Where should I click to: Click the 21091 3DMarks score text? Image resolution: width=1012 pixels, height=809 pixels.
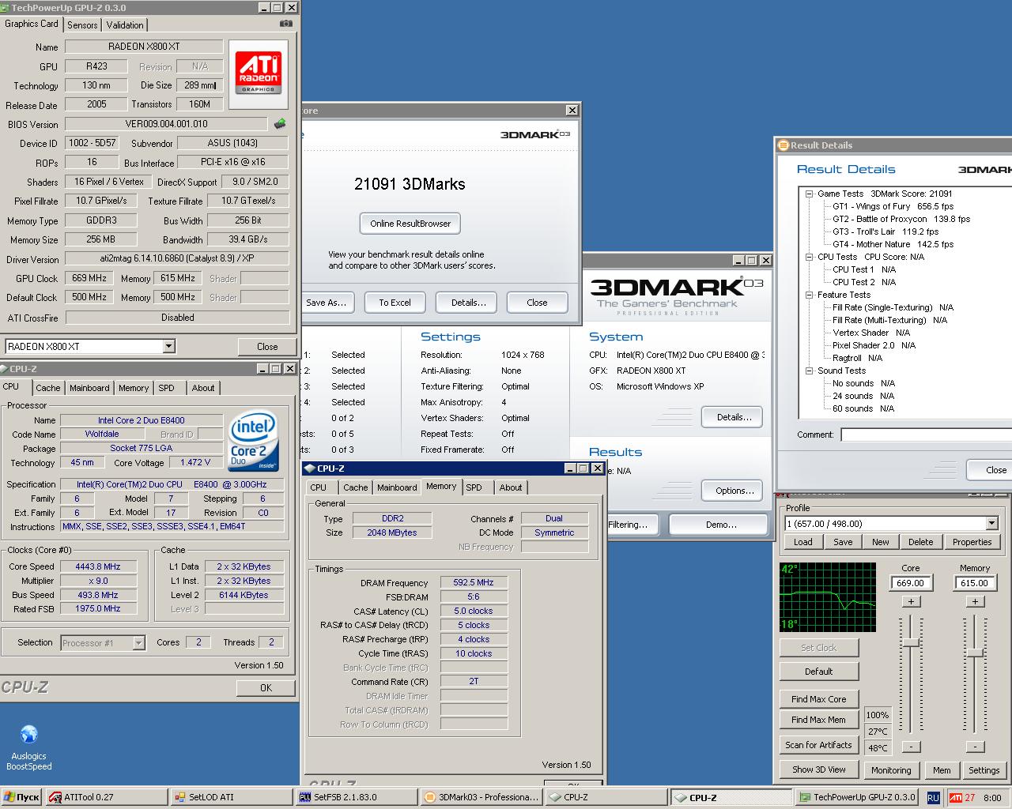coord(410,184)
